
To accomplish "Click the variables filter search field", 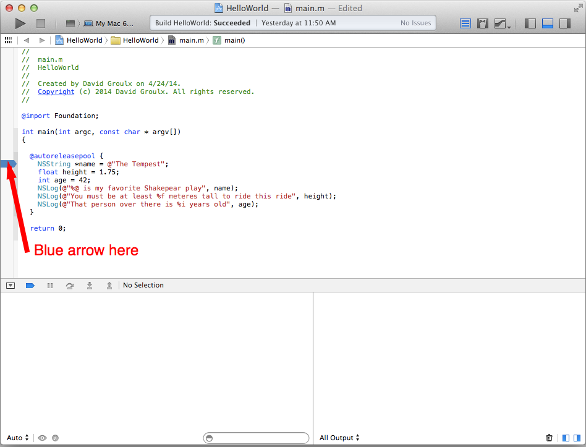I will click(x=256, y=438).
